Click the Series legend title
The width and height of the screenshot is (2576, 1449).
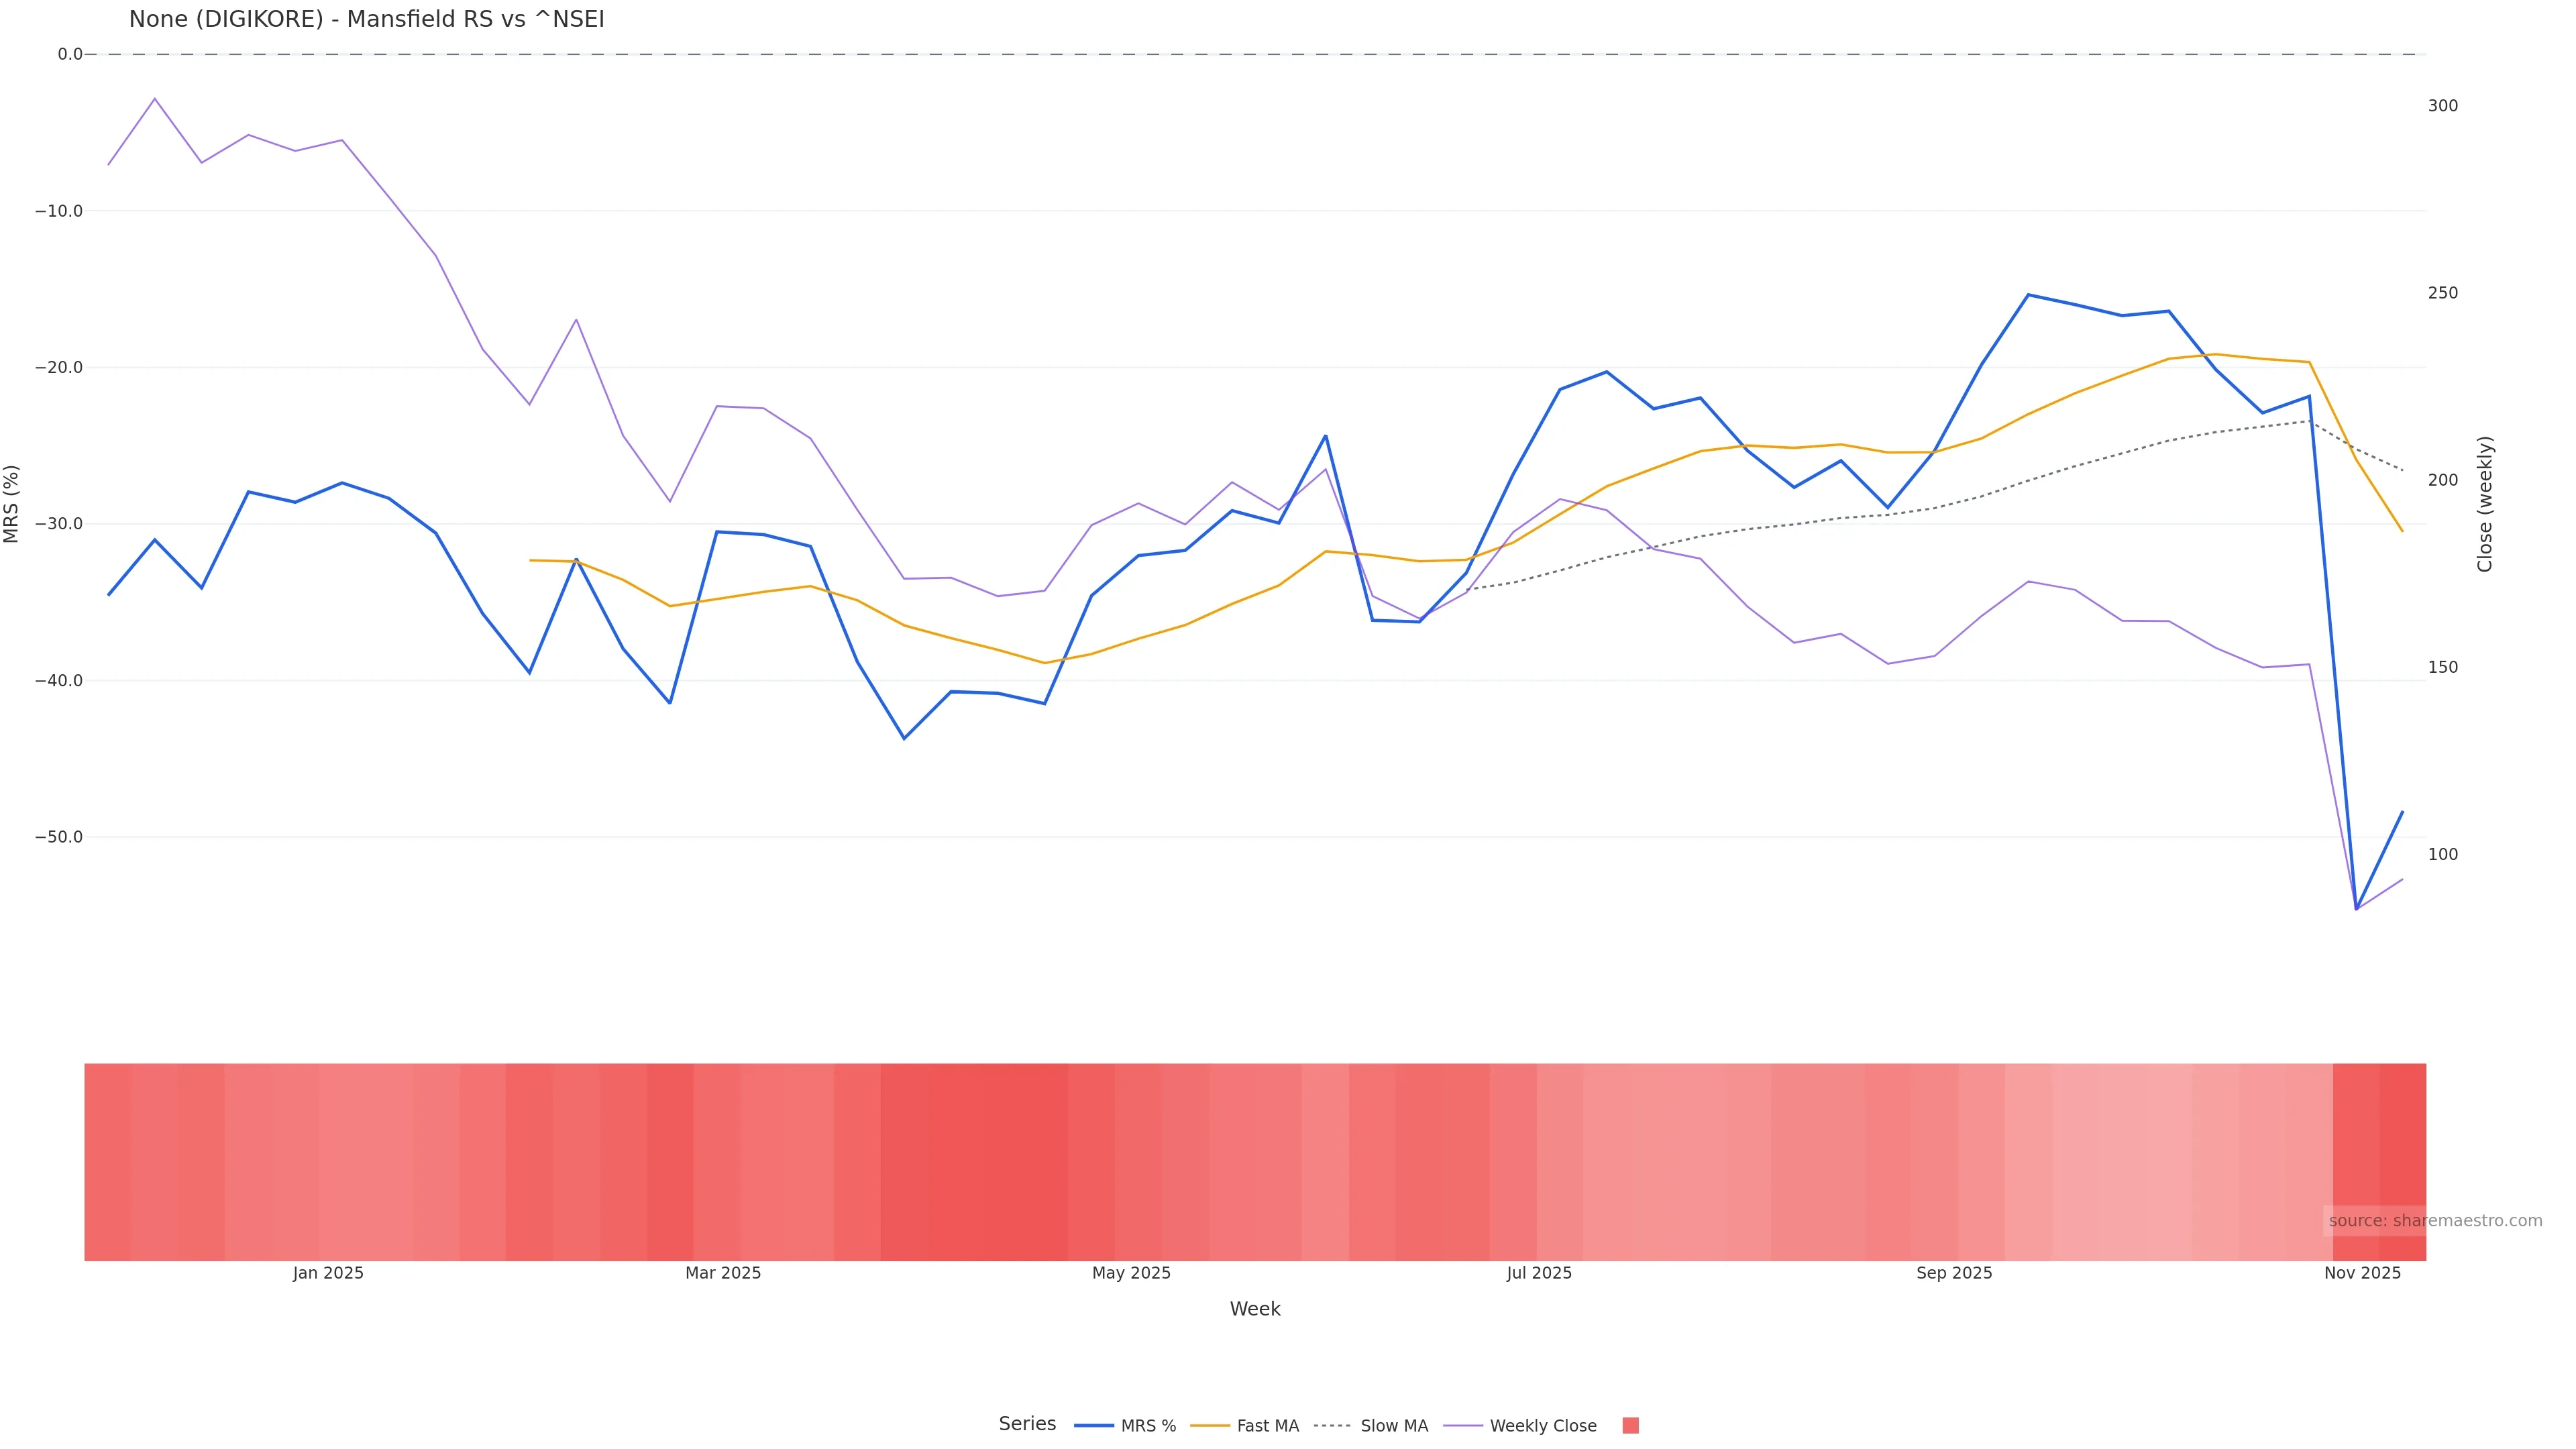(1027, 1424)
